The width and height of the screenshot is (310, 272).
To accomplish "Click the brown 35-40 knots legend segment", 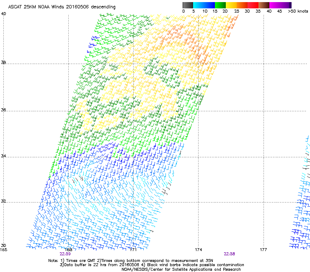I will pyautogui.click(x=264, y=5).
